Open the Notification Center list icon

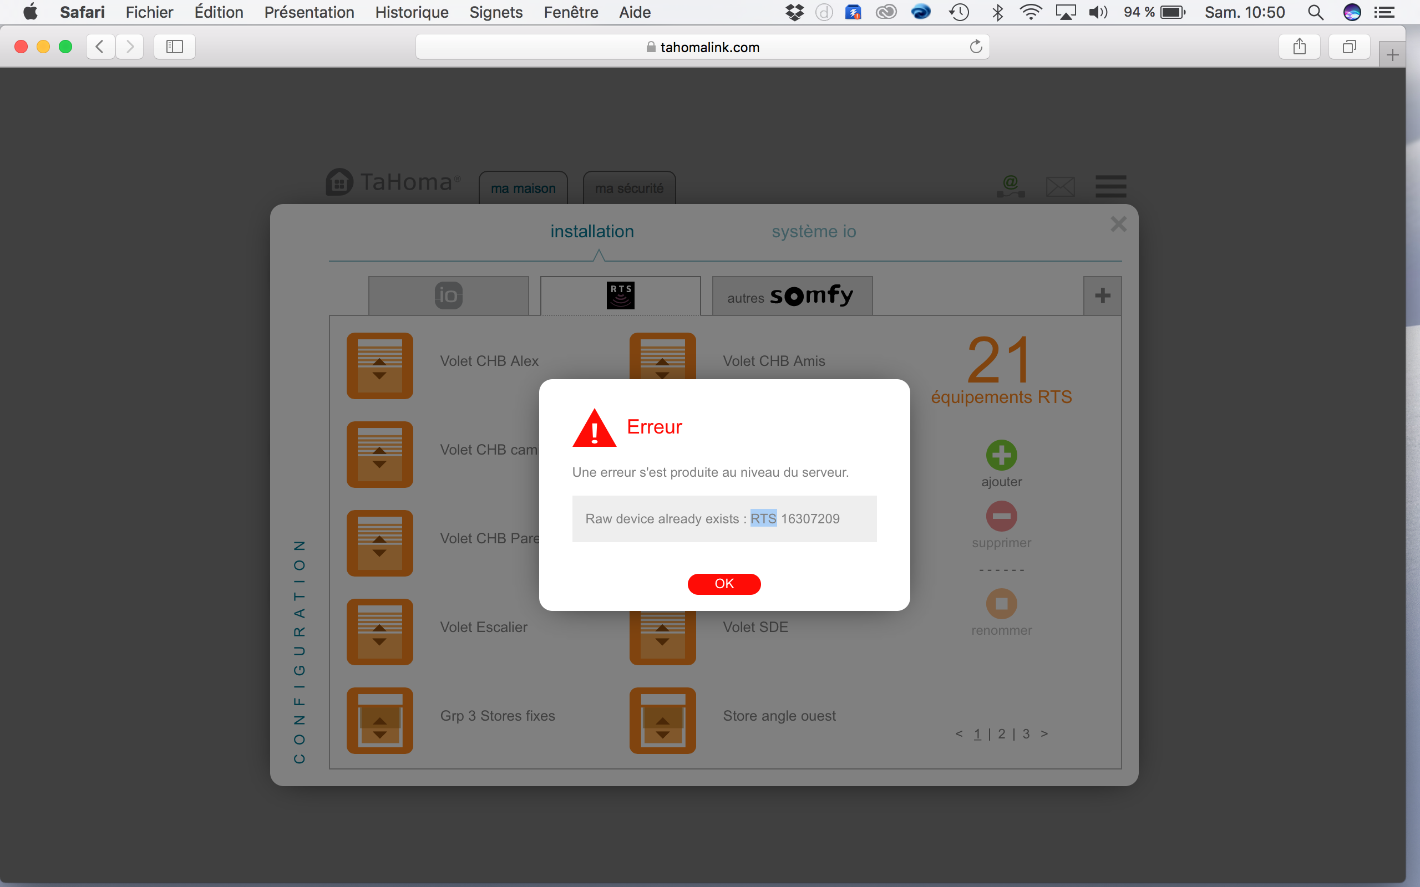[x=1384, y=12]
